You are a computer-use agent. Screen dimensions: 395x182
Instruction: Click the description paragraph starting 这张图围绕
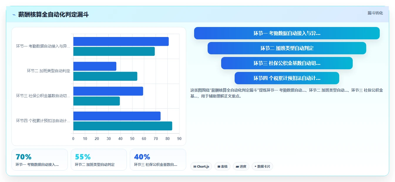click(287, 93)
